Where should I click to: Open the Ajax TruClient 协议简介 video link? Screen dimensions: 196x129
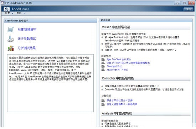click(119, 60)
